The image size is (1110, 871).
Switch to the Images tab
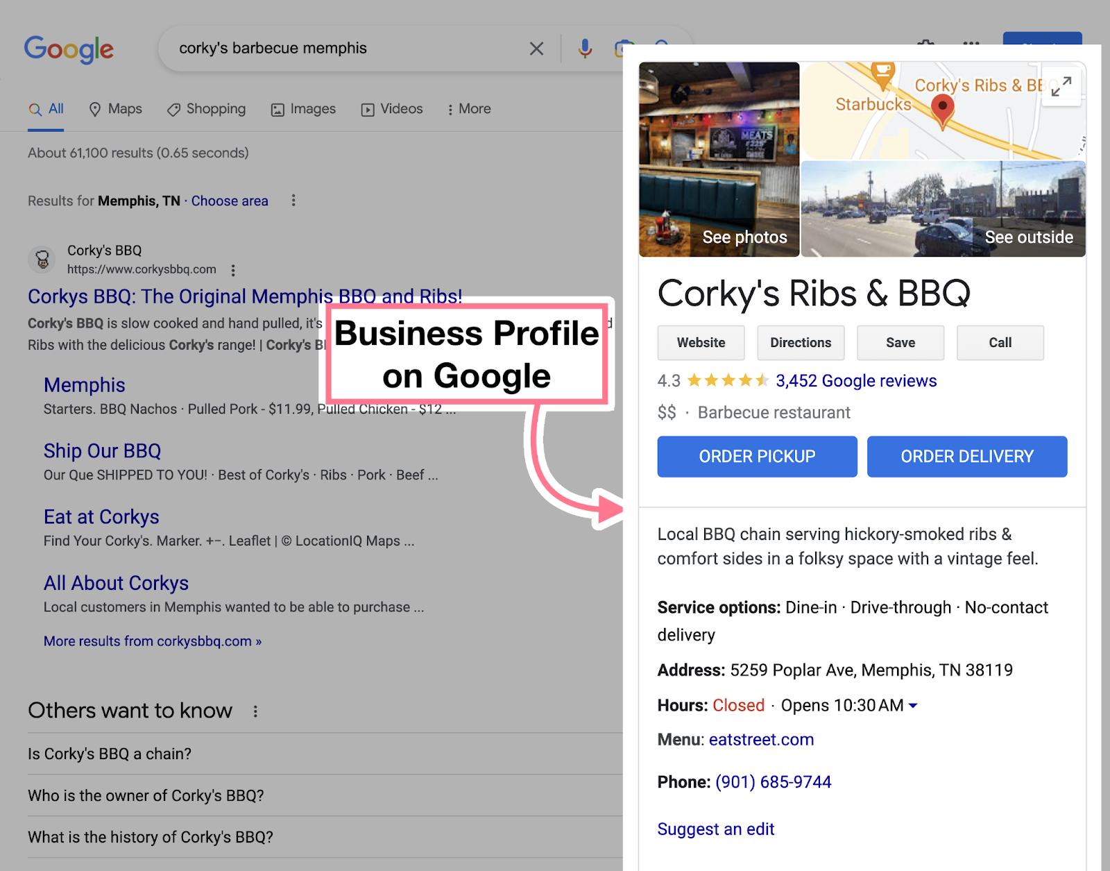303,109
